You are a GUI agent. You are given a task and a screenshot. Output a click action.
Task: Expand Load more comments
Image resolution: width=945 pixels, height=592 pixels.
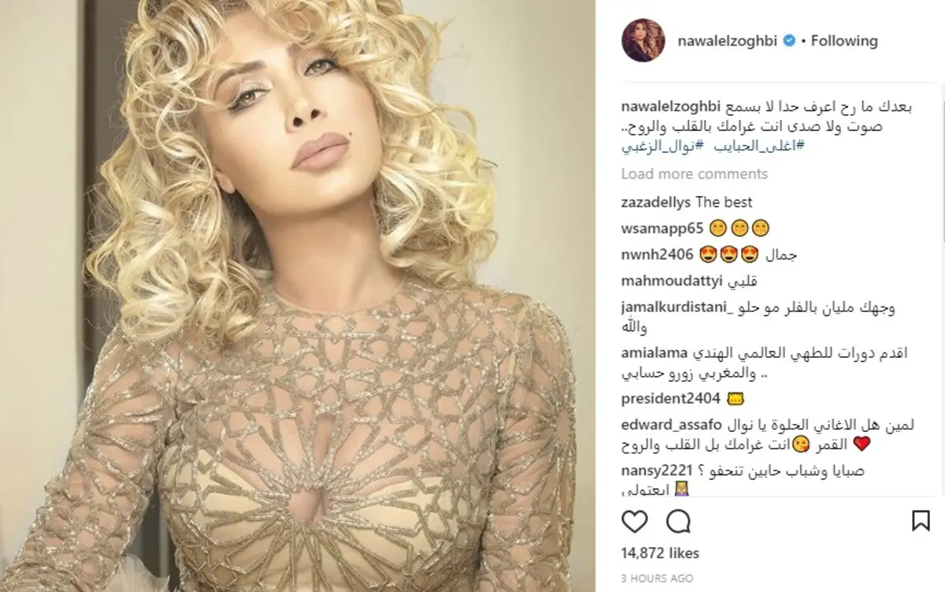(695, 173)
